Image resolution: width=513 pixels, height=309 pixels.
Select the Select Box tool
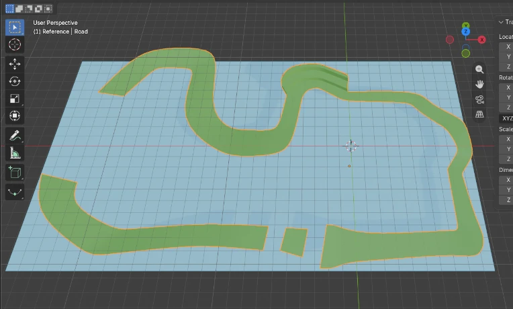15,27
